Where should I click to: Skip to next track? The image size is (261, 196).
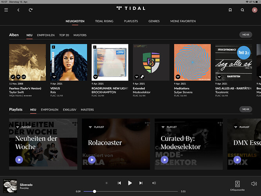point(141,183)
